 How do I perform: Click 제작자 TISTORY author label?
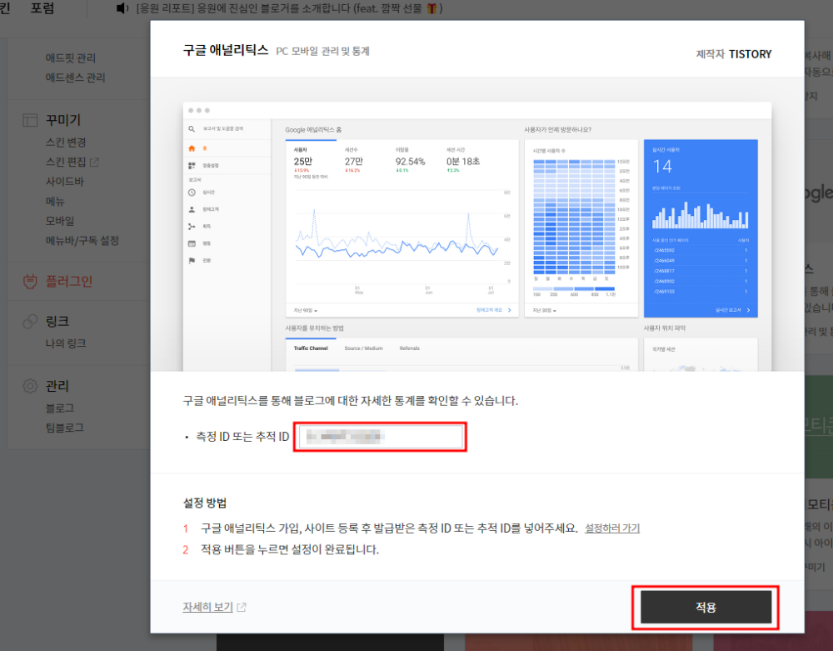(x=734, y=54)
